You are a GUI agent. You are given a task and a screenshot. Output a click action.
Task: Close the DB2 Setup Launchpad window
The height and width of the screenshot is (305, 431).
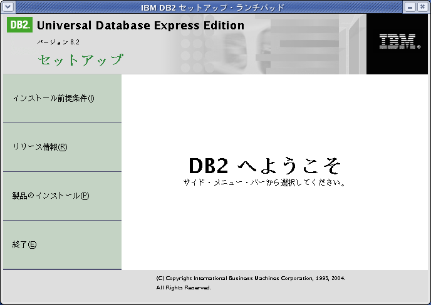(422, 7)
